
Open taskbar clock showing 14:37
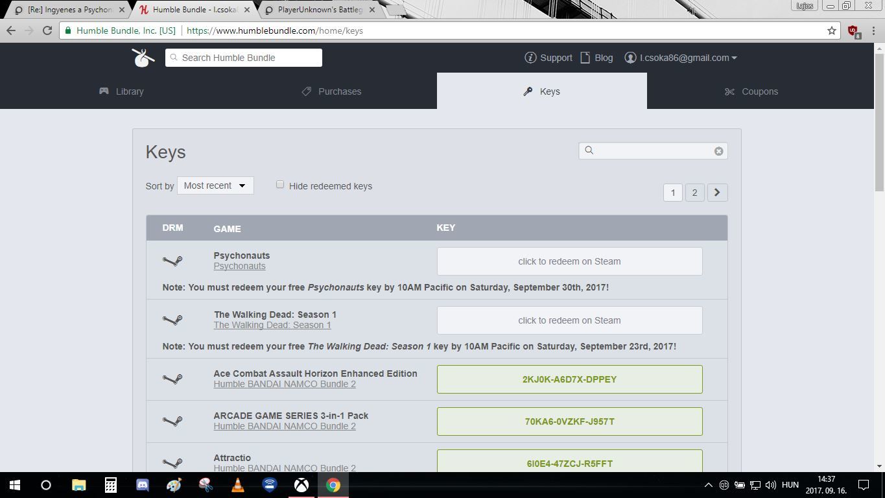coord(827,485)
